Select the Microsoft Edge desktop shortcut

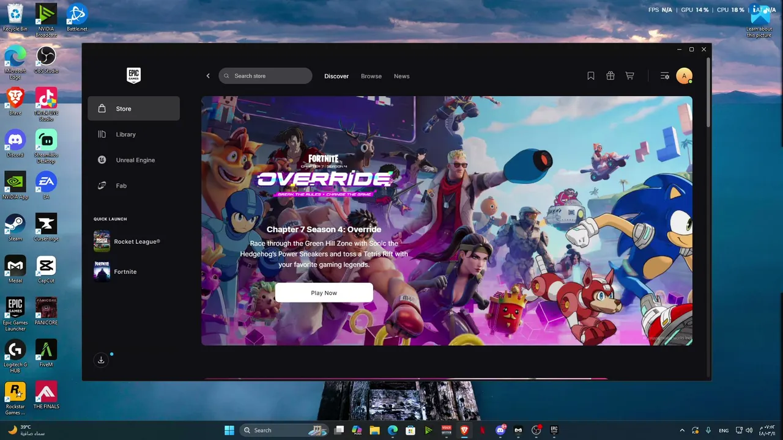click(15, 62)
